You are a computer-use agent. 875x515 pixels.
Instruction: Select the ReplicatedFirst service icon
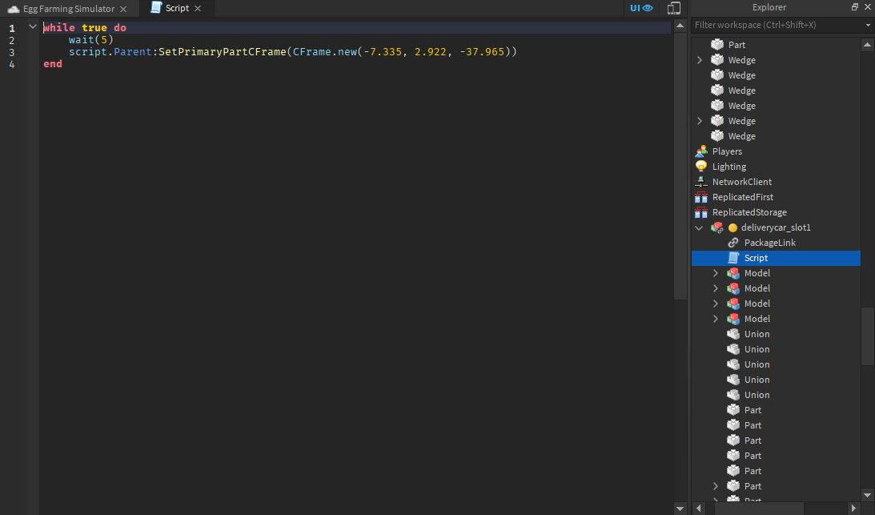pyautogui.click(x=701, y=197)
